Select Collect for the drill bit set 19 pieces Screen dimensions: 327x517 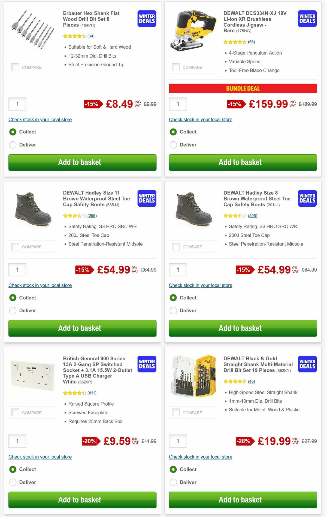click(174, 469)
